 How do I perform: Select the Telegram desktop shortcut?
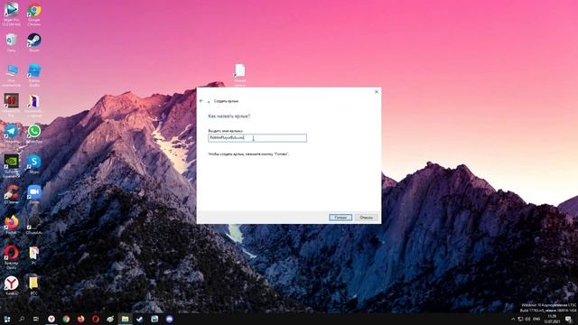tap(12, 135)
